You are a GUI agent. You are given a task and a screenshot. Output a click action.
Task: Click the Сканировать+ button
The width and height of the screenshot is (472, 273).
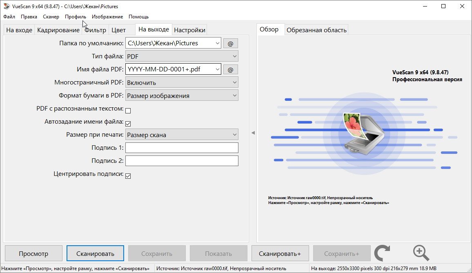pyautogui.click(x=280, y=253)
